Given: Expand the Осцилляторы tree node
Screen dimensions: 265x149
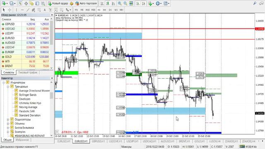Looking at the screenshot, I should click(x=8, y=120).
